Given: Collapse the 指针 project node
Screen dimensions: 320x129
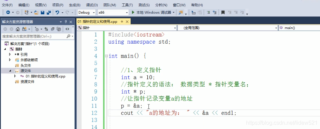Looking at the screenshot, I should [x=5, y=49].
